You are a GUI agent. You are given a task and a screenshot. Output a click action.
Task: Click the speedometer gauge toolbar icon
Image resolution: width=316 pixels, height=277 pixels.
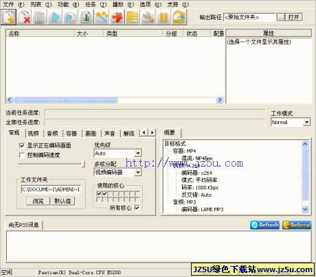point(179,17)
